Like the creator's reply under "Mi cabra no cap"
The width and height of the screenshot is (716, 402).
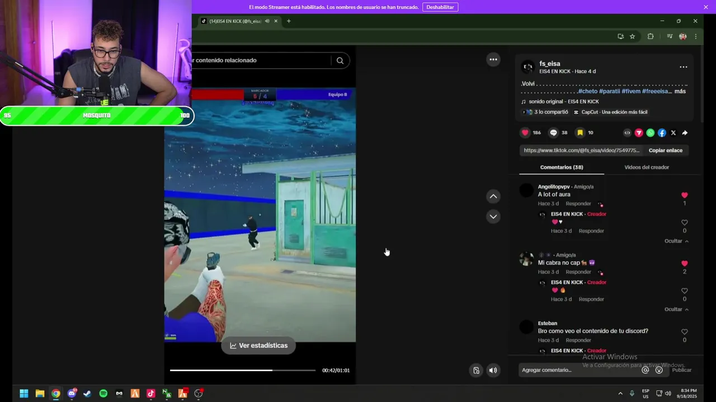click(x=684, y=291)
